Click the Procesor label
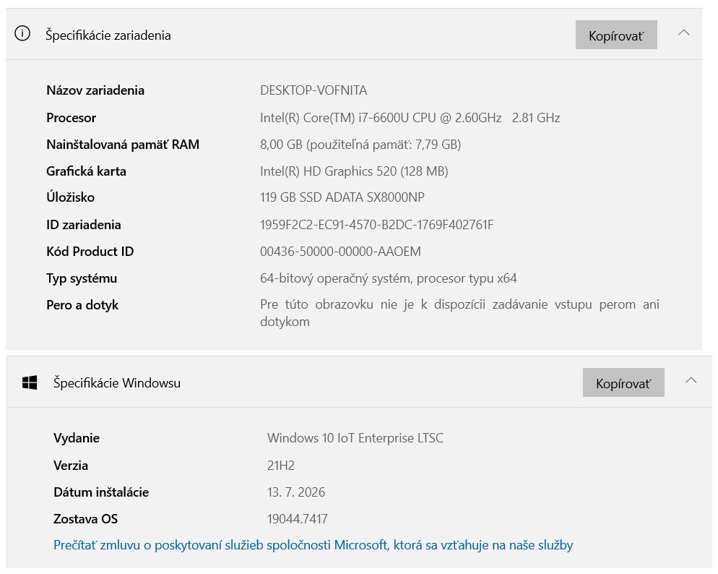The width and height of the screenshot is (718, 574). (x=71, y=118)
